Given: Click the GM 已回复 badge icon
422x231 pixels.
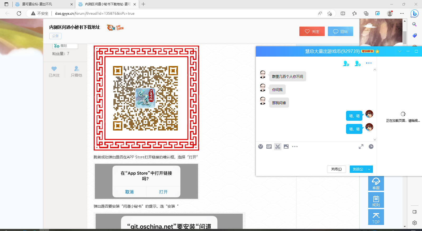Looking at the screenshot, I should coord(115,27).
